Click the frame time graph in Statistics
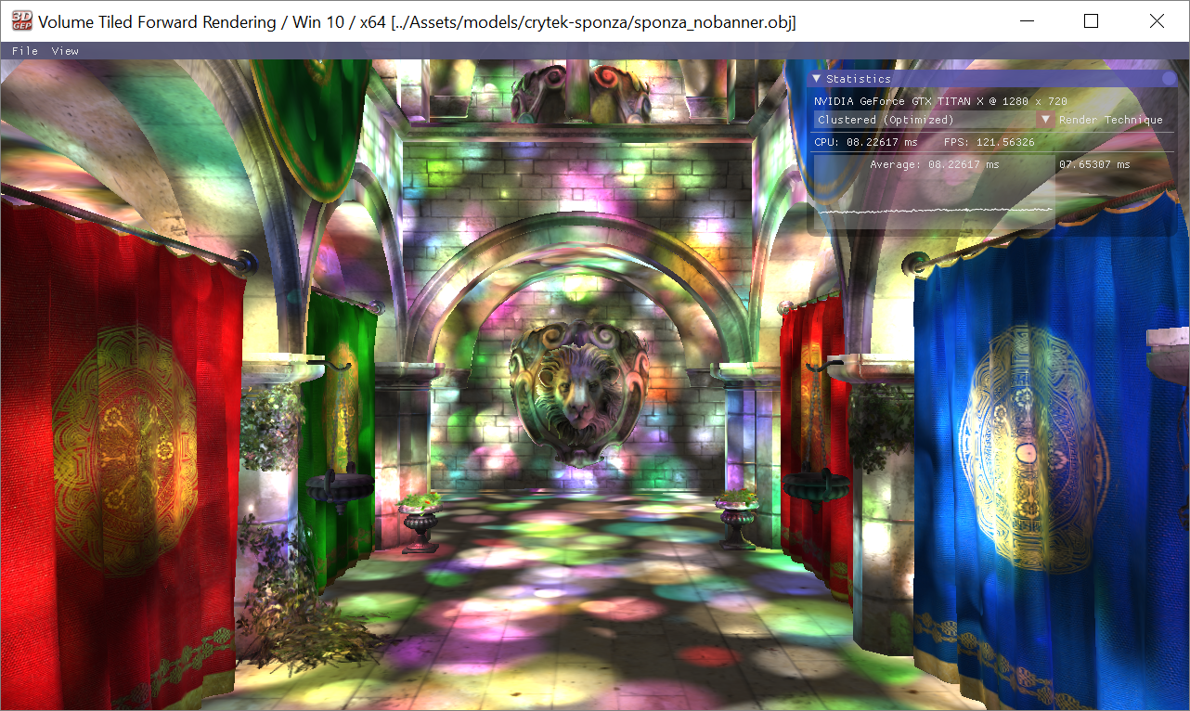This screenshot has width=1190, height=711. tap(935, 194)
